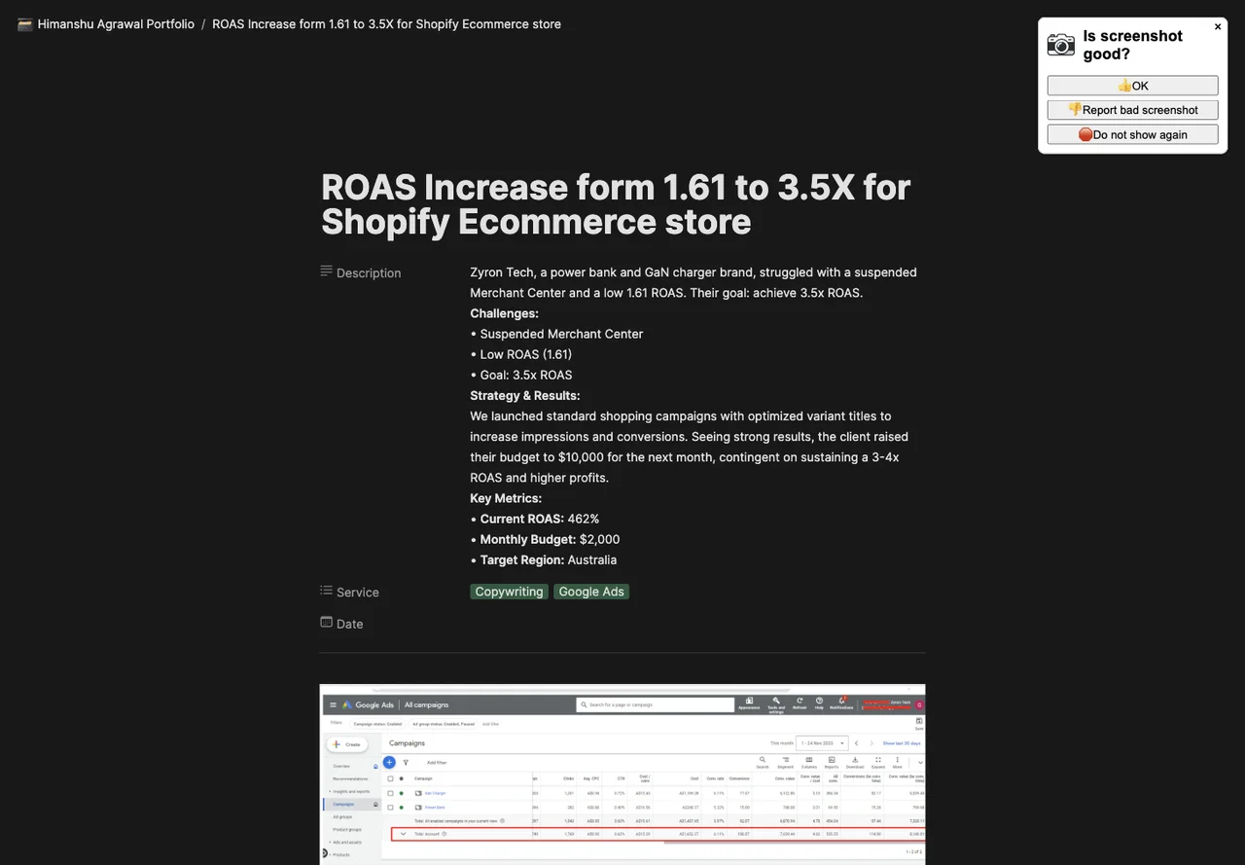The image size is (1245, 865).
Task: Open the Google Ads campaigns screenshot image
Action: (622, 775)
